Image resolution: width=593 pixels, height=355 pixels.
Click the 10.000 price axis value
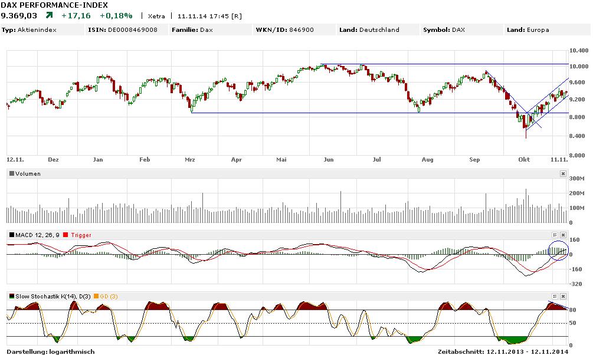click(579, 67)
